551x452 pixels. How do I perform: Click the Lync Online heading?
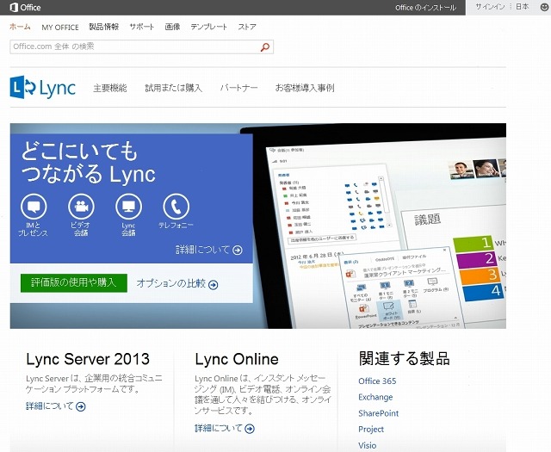[x=237, y=359]
